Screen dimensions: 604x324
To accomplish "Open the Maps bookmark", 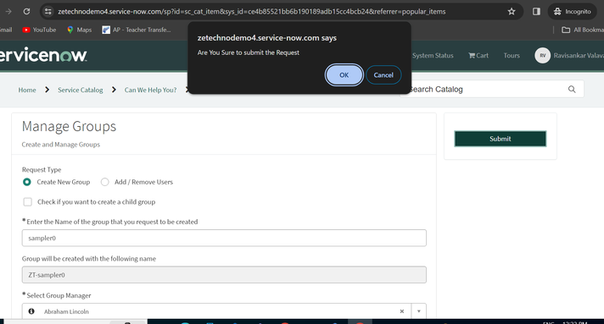I will click(80, 30).
